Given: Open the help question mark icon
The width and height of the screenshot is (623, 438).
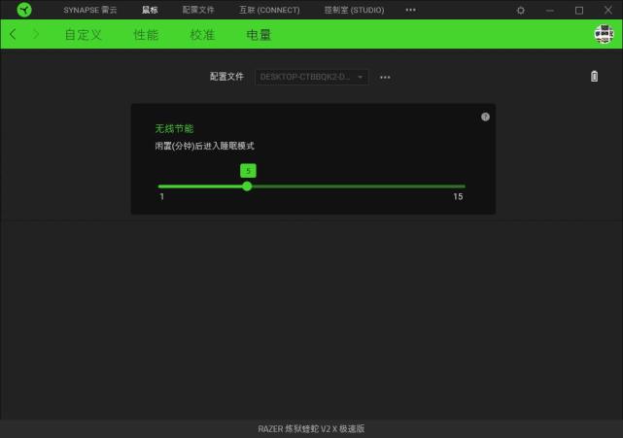Looking at the screenshot, I should [x=485, y=117].
